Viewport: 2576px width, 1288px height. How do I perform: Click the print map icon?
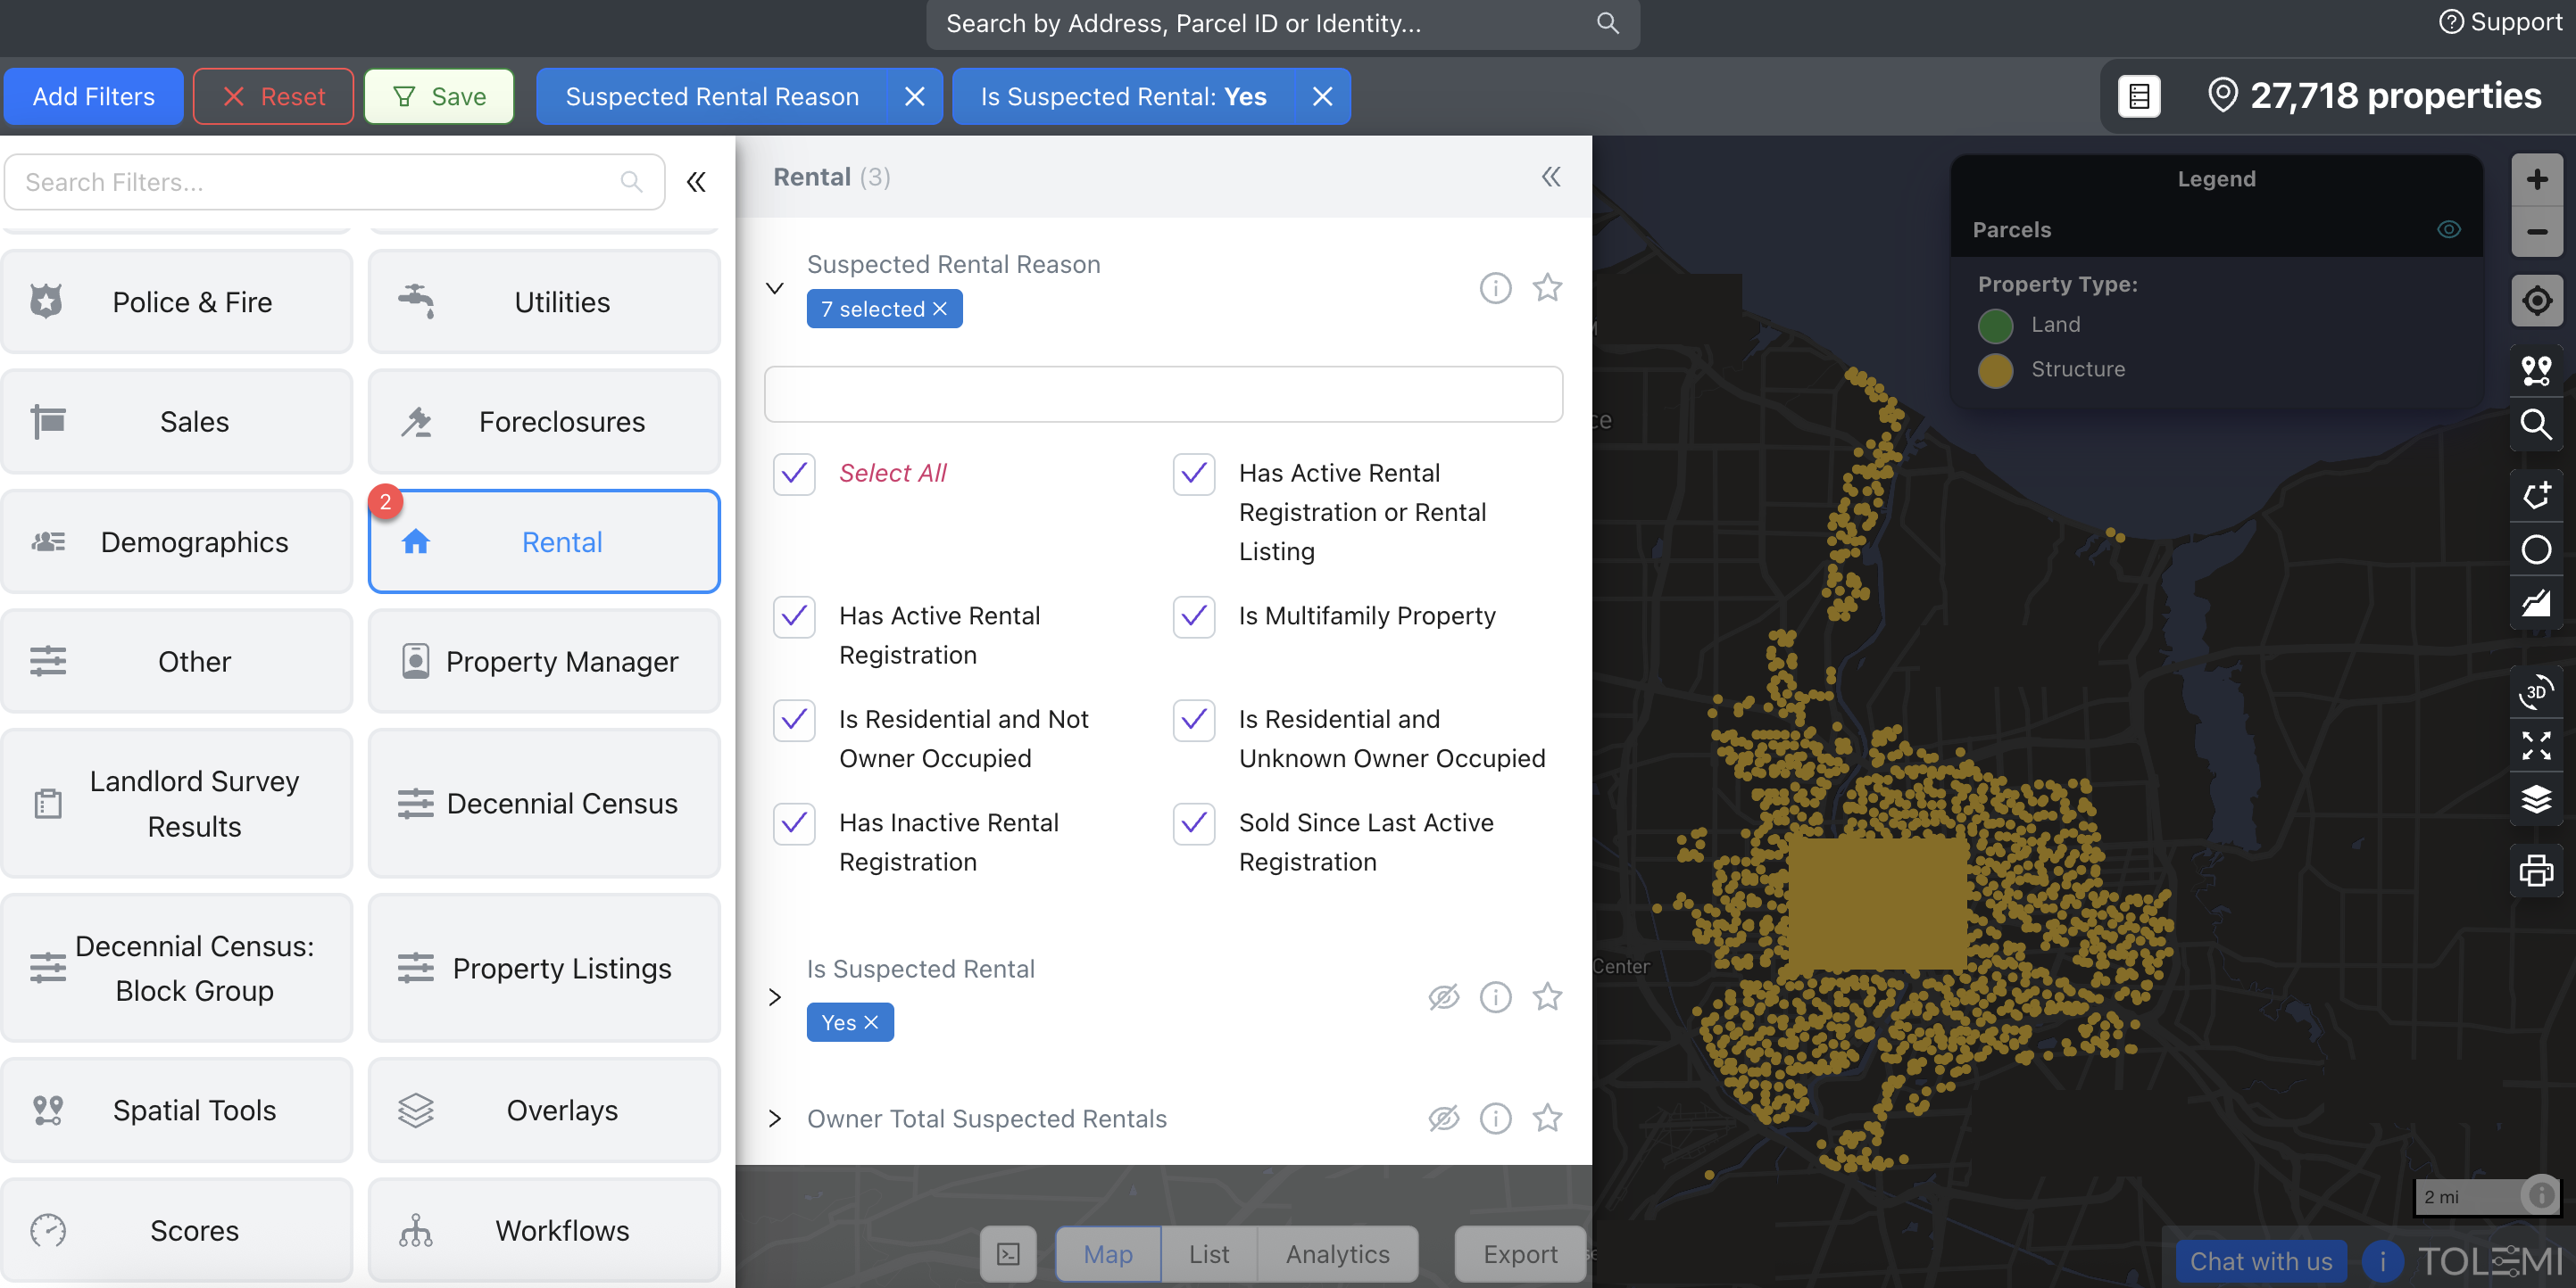(x=2536, y=871)
